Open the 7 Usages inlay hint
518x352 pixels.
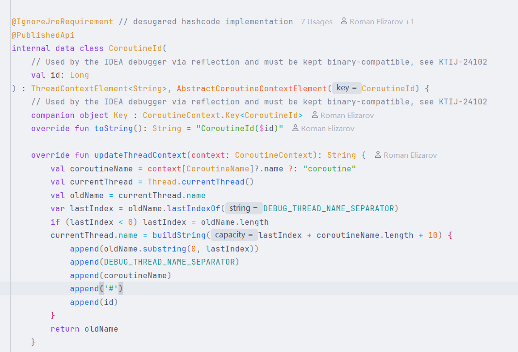317,22
